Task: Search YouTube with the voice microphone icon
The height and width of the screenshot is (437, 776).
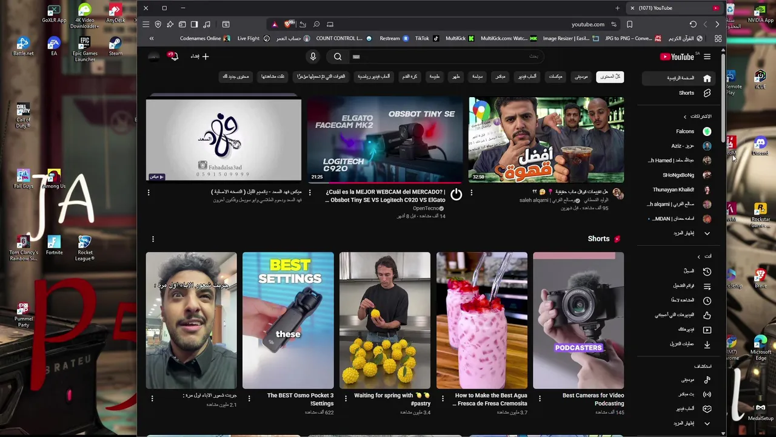Action: 313,56
